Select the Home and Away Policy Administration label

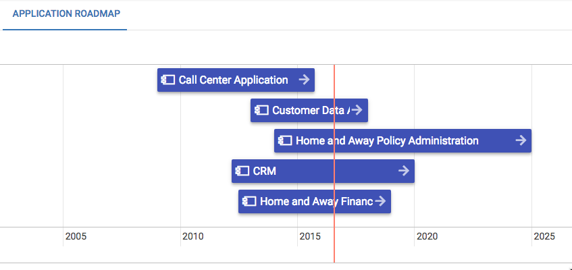pos(387,140)
